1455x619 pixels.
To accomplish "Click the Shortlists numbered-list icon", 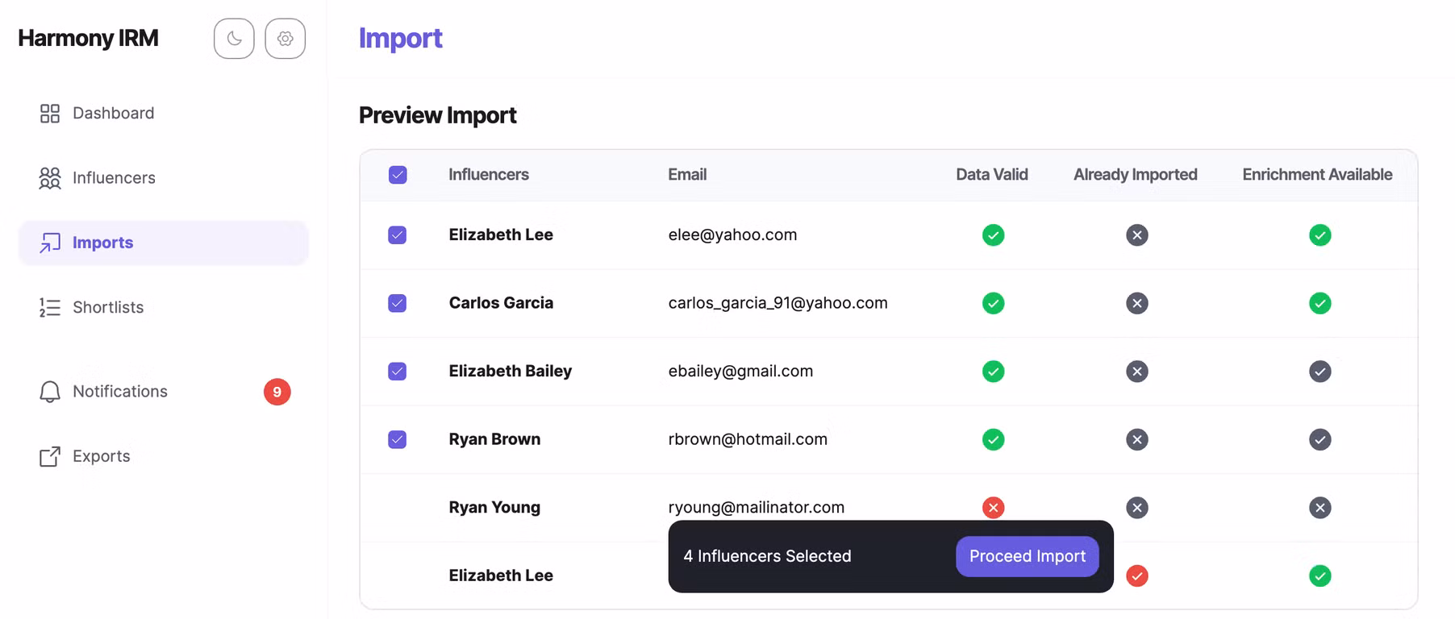I will tap(49, 307).
